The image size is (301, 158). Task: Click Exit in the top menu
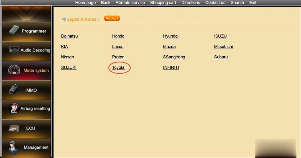coord(252,3)
